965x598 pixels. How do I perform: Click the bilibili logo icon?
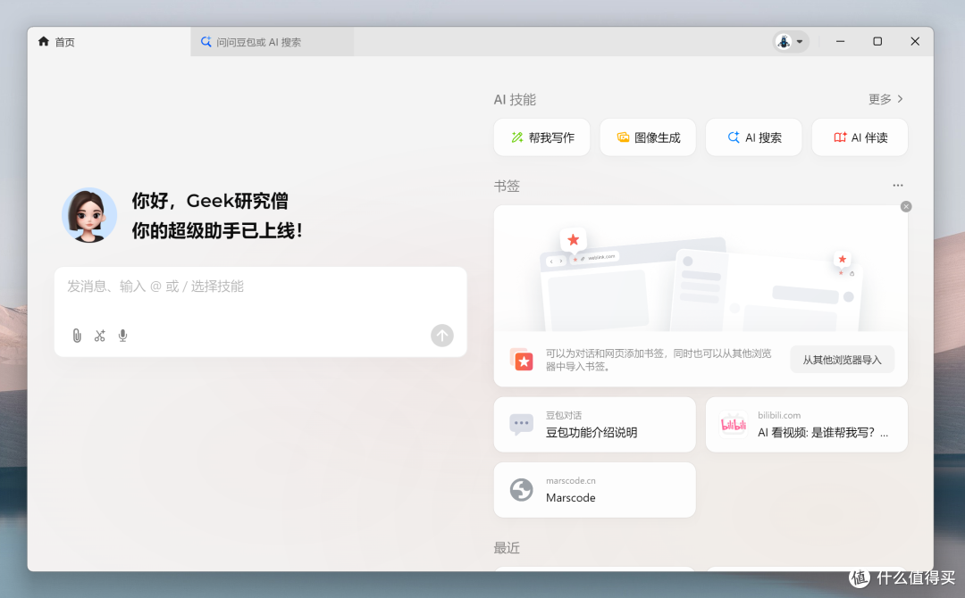[x=733, y=425]
